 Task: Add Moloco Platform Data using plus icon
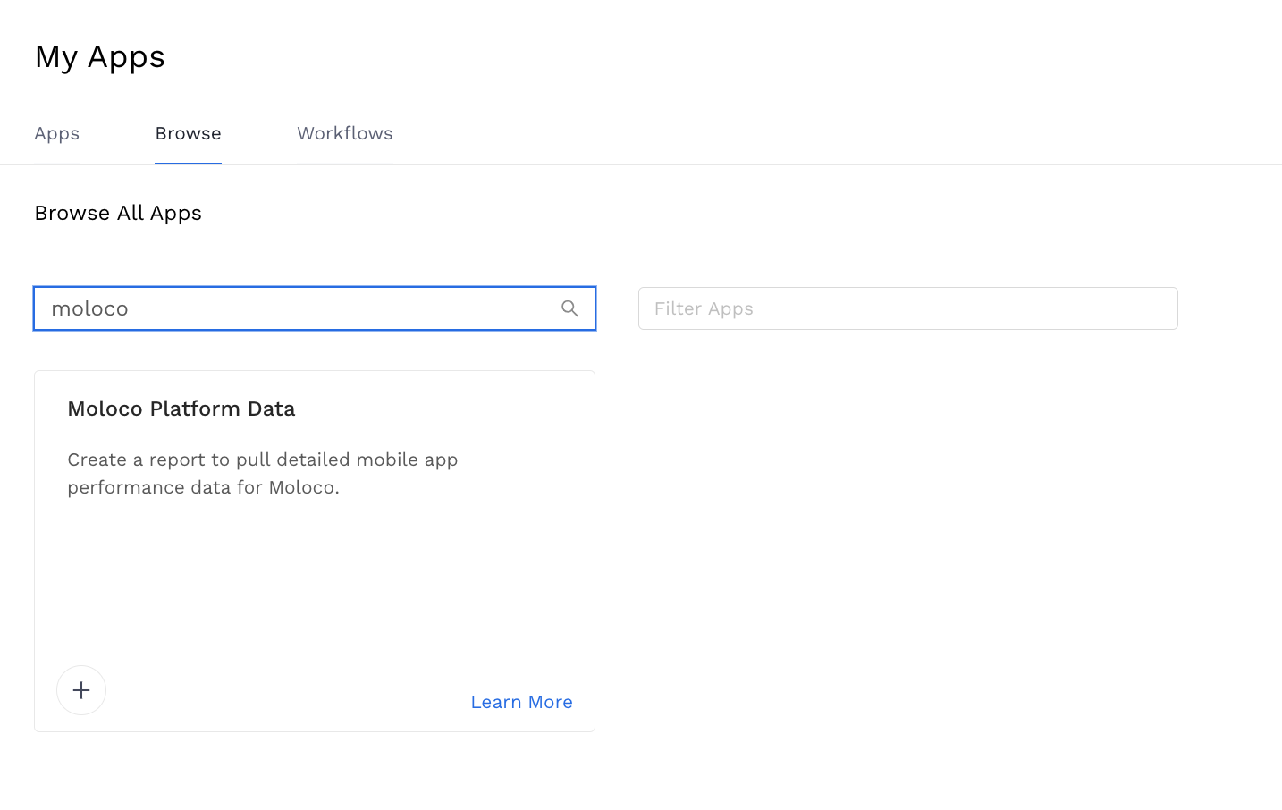81,690
